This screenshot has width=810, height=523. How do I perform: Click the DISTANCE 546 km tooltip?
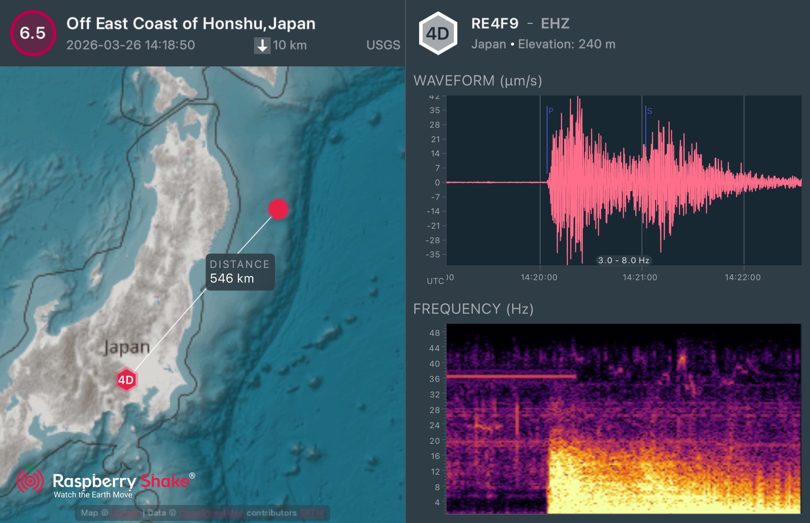pyautogui.click(x=240, y=272)
